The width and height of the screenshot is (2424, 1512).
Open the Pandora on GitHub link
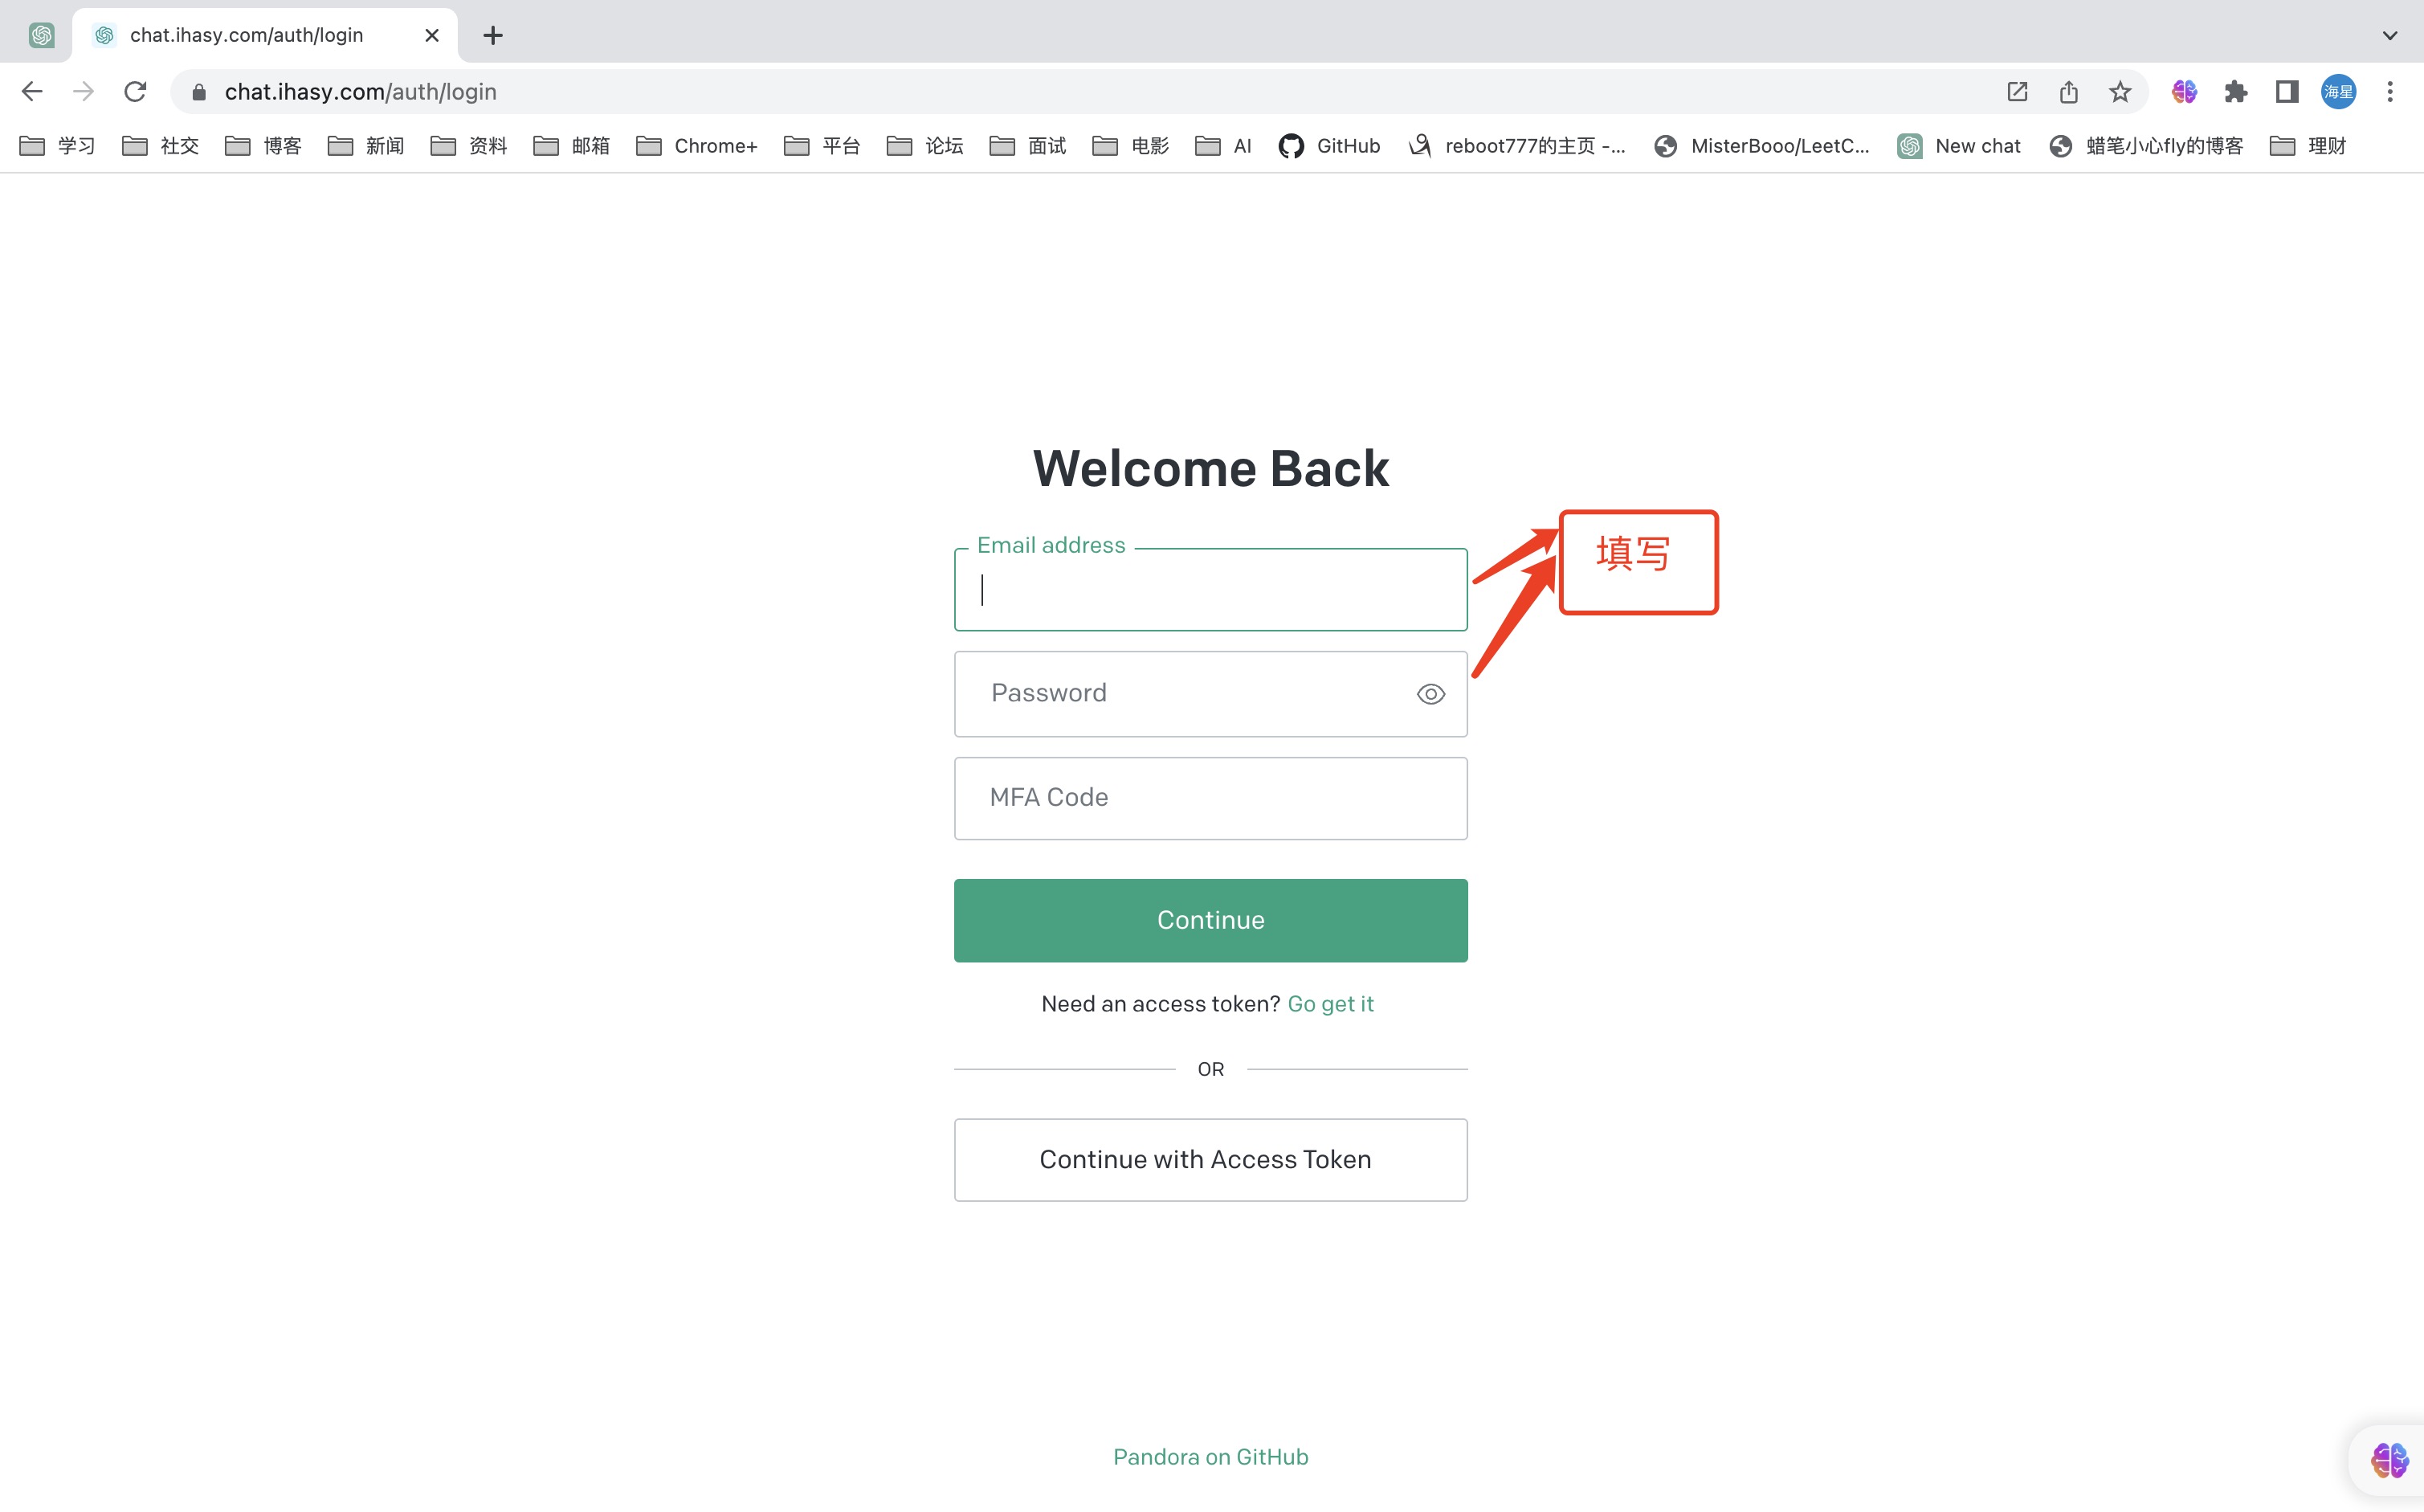pyautogui.click(x=1210, y=1457)
